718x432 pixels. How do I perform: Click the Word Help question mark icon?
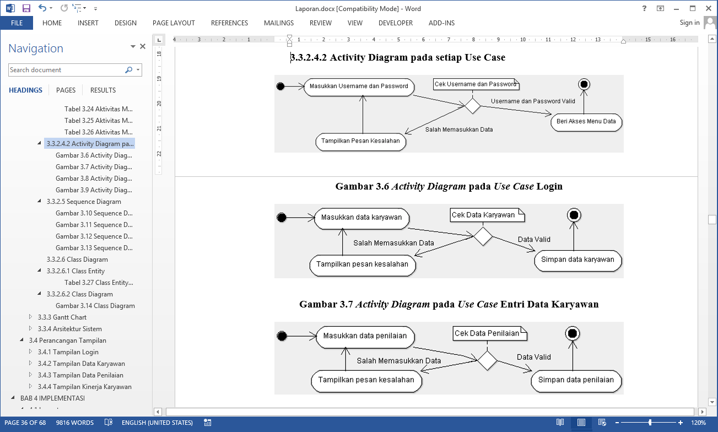(644, 8)
